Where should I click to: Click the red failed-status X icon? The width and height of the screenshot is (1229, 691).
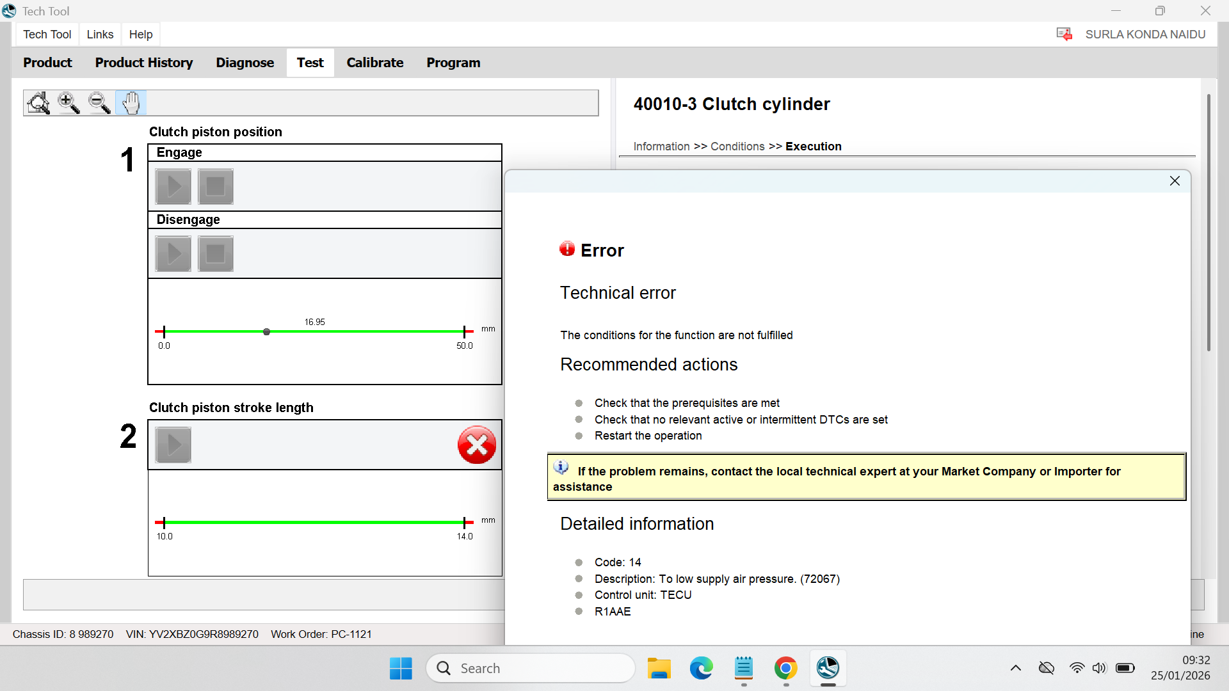(477, 445)
